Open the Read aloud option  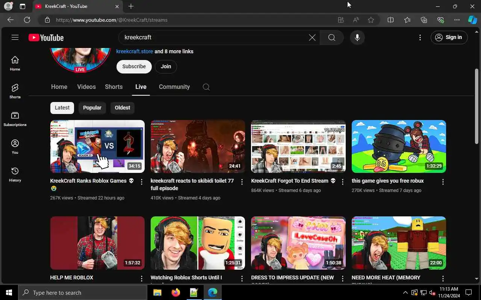click(356, 20)
